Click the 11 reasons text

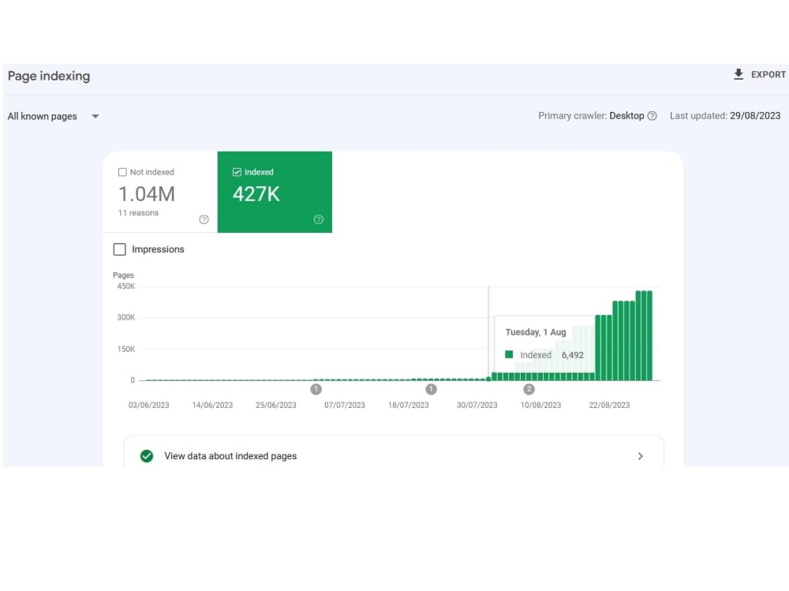click(x=138, y=213)
